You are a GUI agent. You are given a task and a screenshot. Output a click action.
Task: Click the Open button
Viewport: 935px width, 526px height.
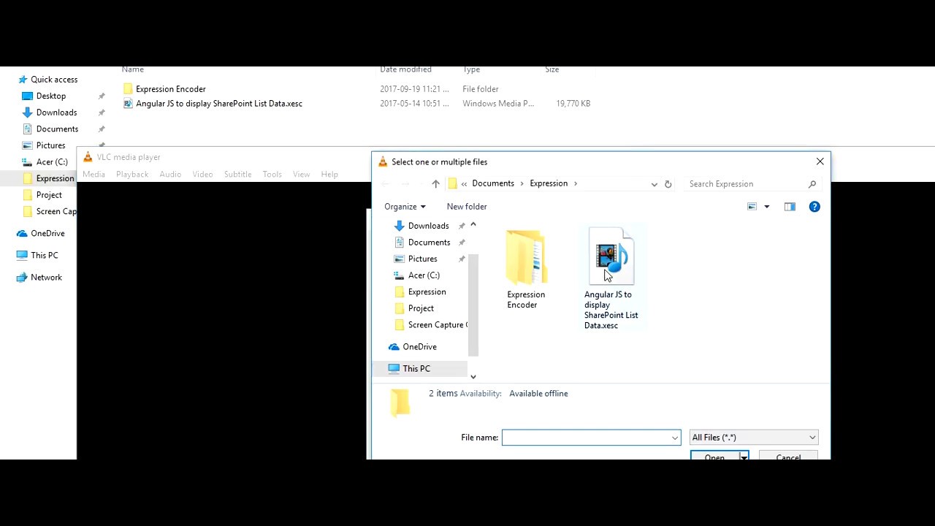(x=715, y=457)
